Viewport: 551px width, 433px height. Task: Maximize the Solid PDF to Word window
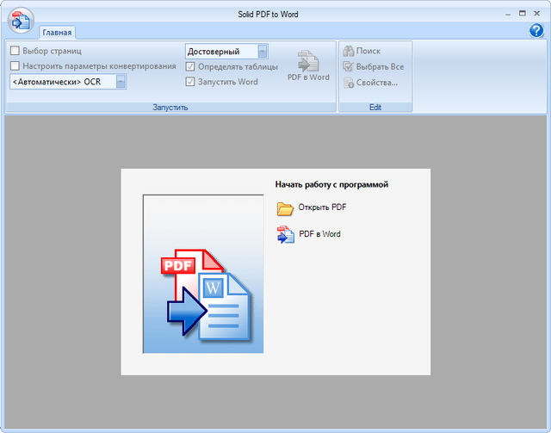(522, 15)
